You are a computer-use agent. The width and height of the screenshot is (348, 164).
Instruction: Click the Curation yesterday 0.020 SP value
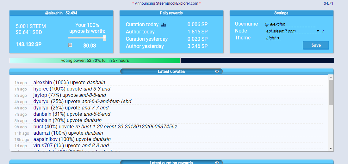point(197,39)
